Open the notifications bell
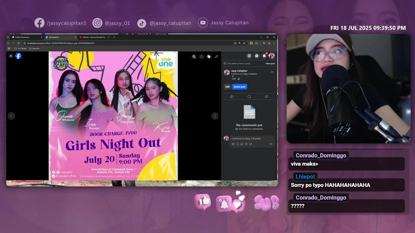Viewport: 415px width, 233px height. click(264, 56)
